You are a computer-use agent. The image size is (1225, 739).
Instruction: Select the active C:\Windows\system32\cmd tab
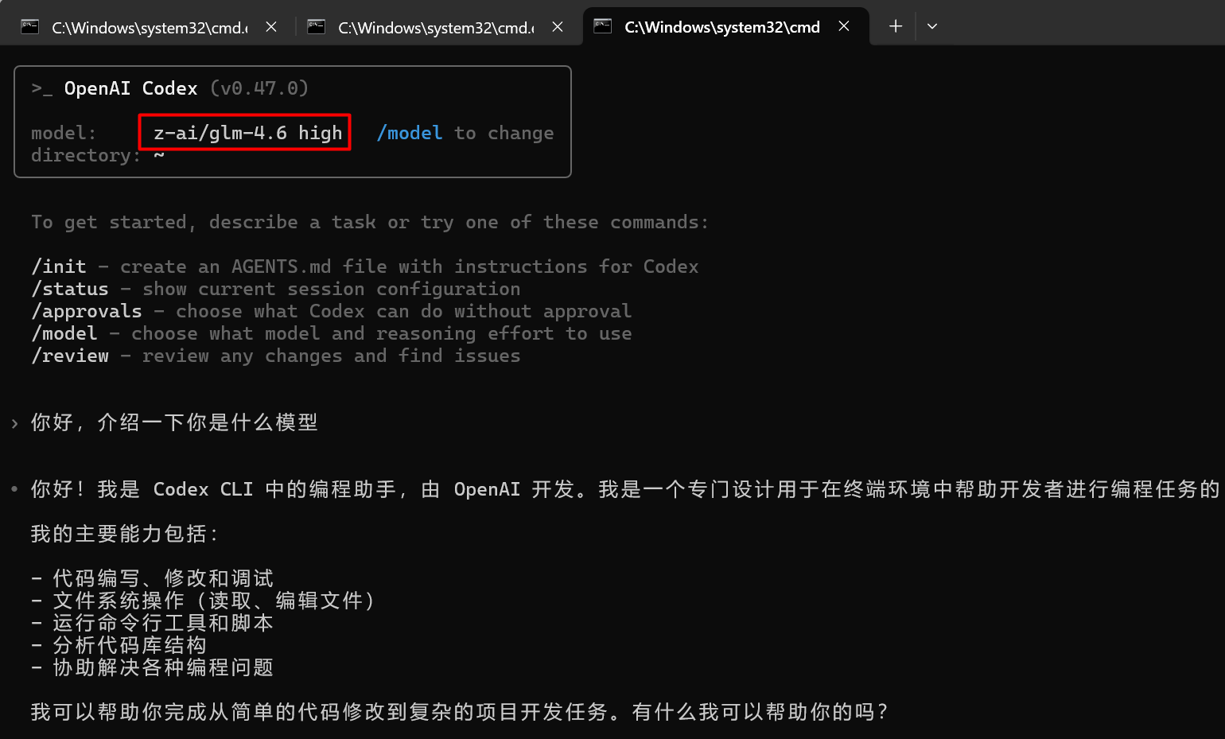[x=720, y=26]
